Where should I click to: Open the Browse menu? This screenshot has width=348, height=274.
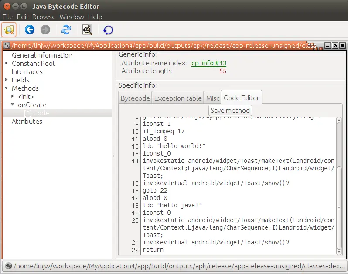coord(44,17)
